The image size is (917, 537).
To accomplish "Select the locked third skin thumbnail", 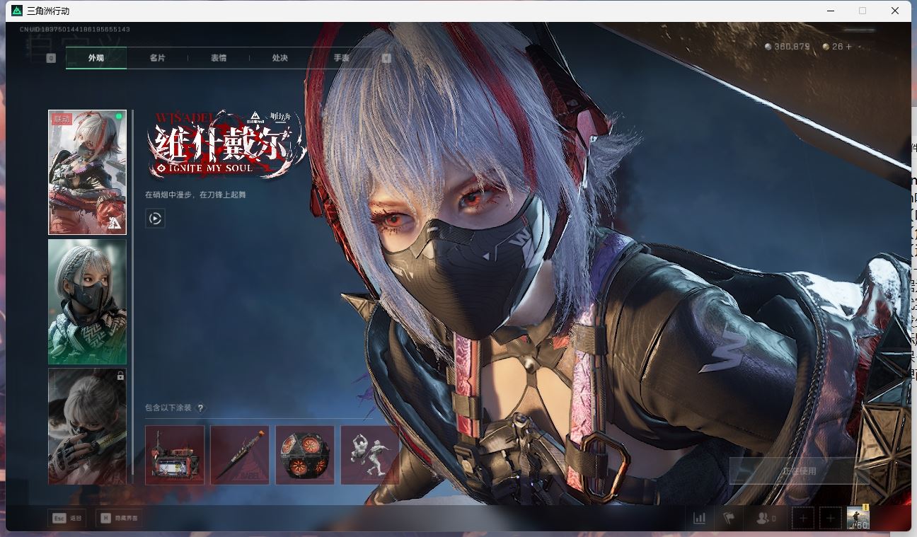I will 87,426.
